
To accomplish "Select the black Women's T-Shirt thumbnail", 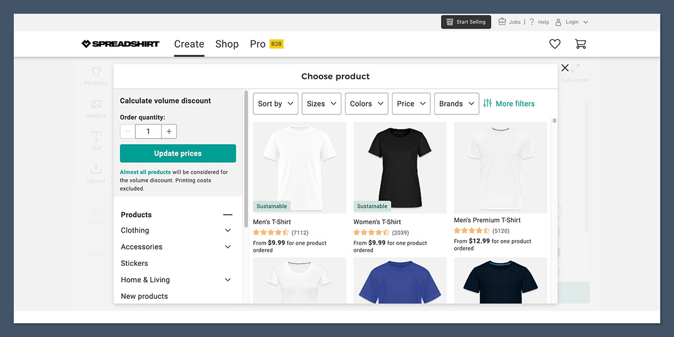I will coord(400,168).
